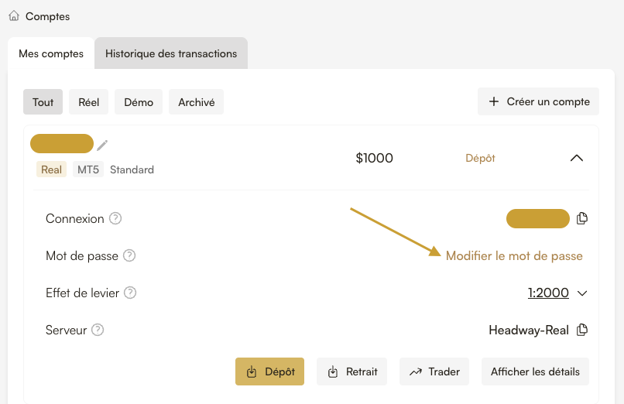Click the pencil icon to rename account

pos(102,145)
